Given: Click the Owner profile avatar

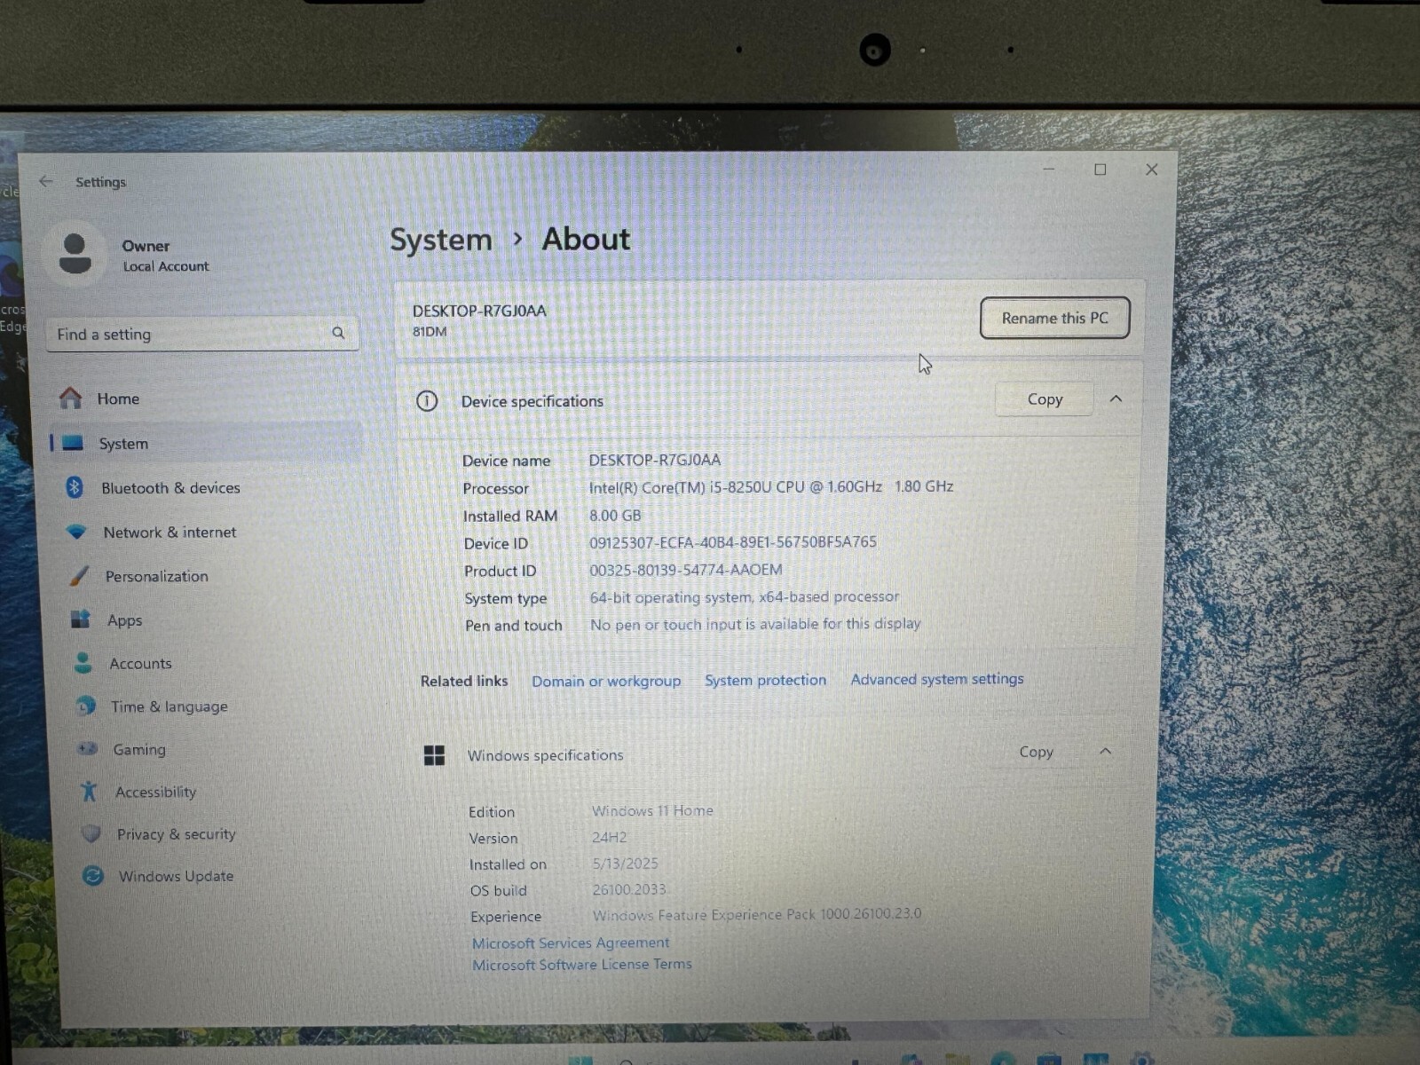Looking at the screenshot, I should click(75, 254).
